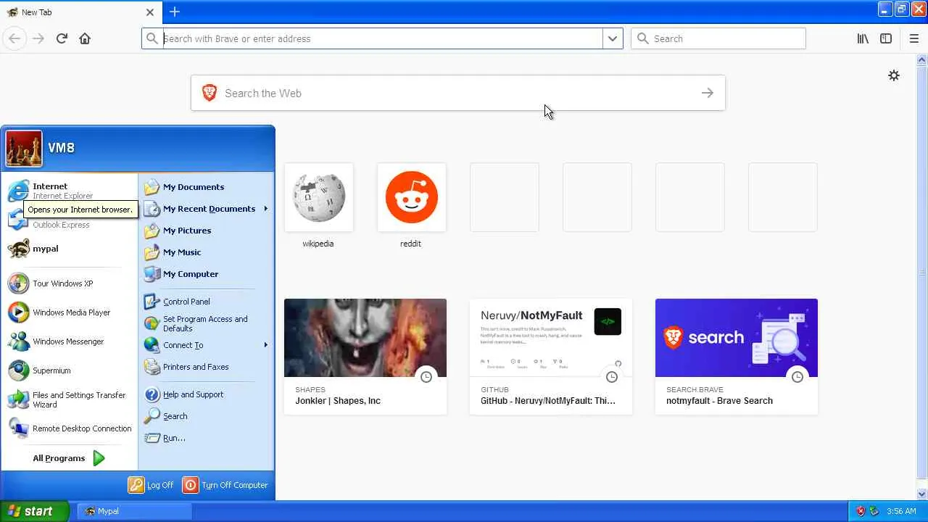The height and width of the screenshot is (522, 928).
Task: Click the system tray clock
Action: [x=901, y=511]
